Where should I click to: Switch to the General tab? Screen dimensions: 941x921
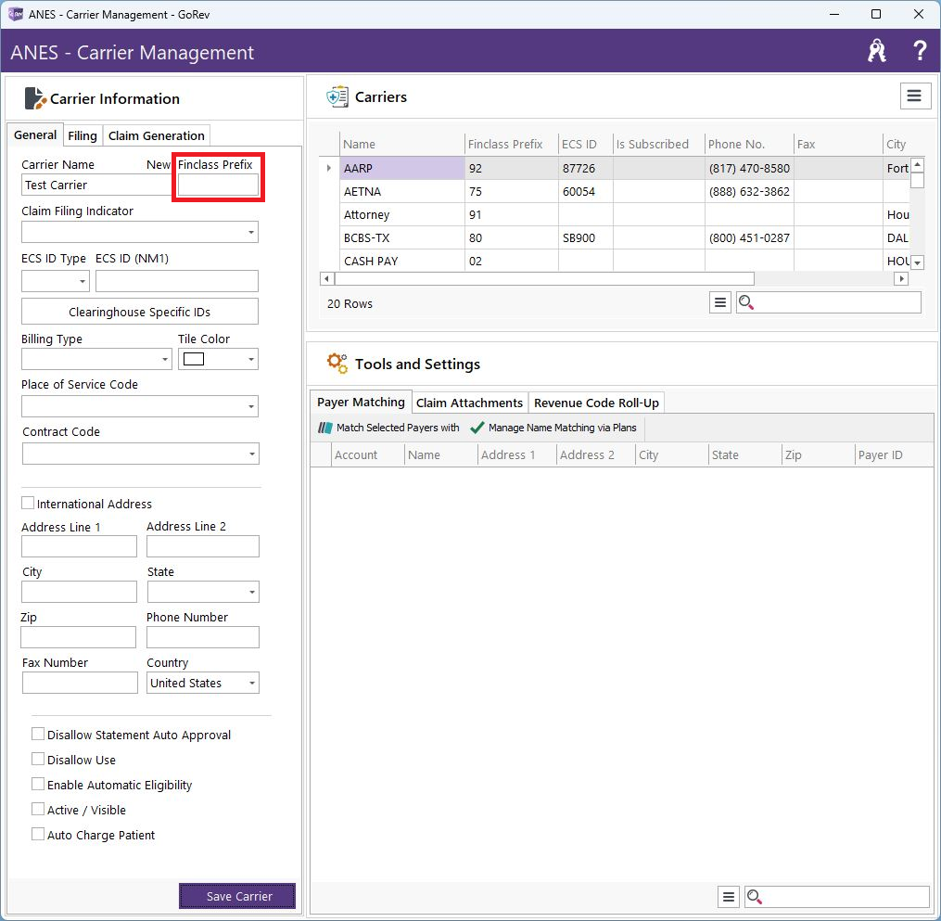(x=35, y=135)
